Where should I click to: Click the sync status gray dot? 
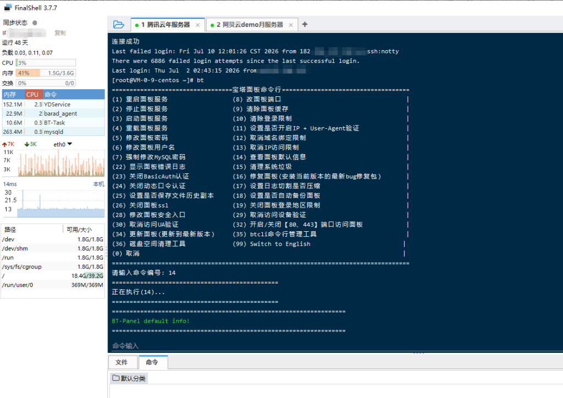(x=35, y=23)
